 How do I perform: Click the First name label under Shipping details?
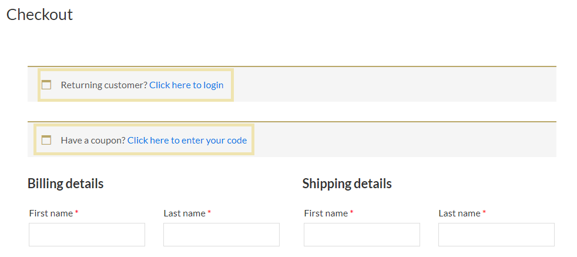coord(326,213)
